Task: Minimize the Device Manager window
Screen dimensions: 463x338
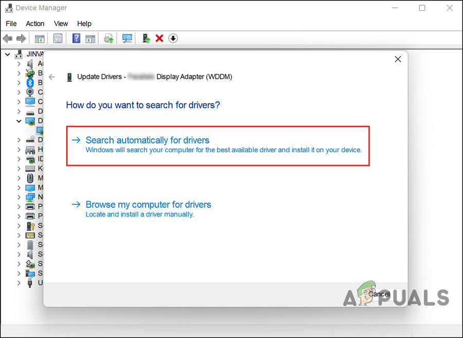Action: [395, 8]
